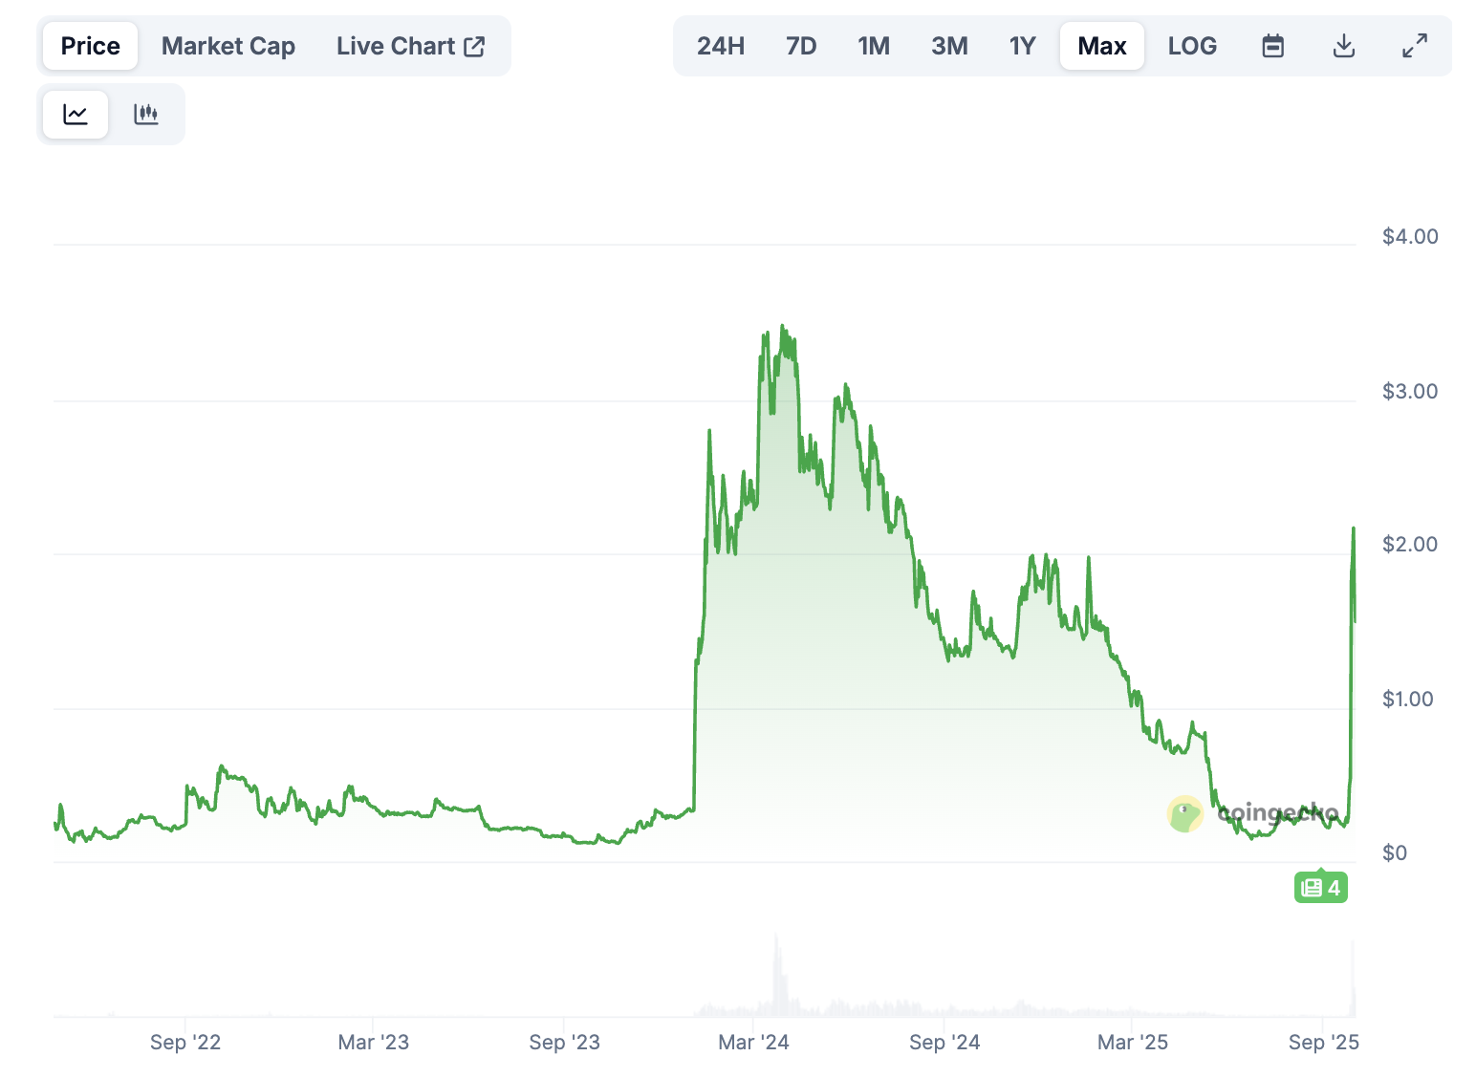The width and height of the screenshot is (1476, 1078).
Task: Click the $3.00 axis label
Action: [1410, 392]
